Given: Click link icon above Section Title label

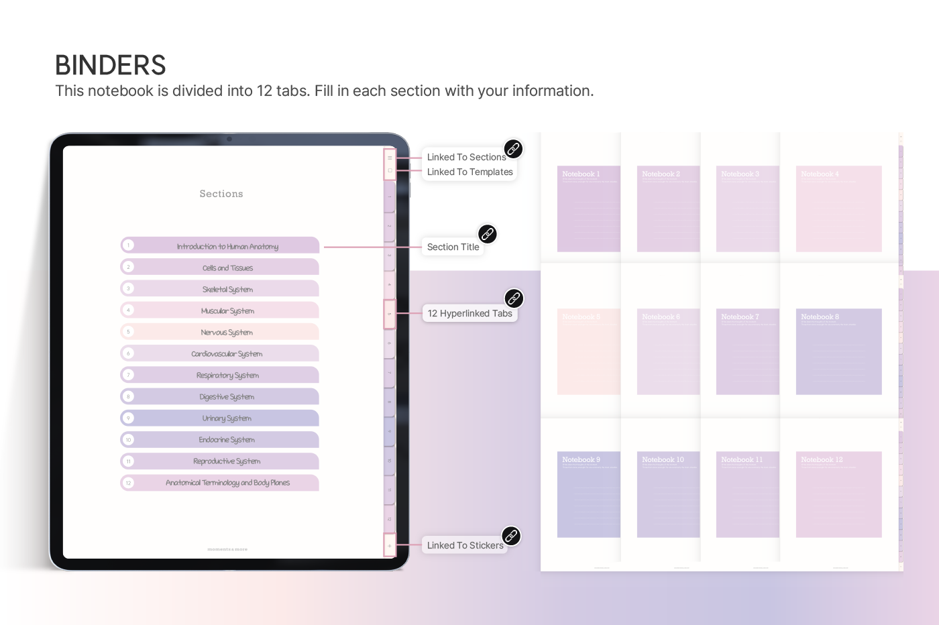Looking at the screenshot, I should 488,234.
